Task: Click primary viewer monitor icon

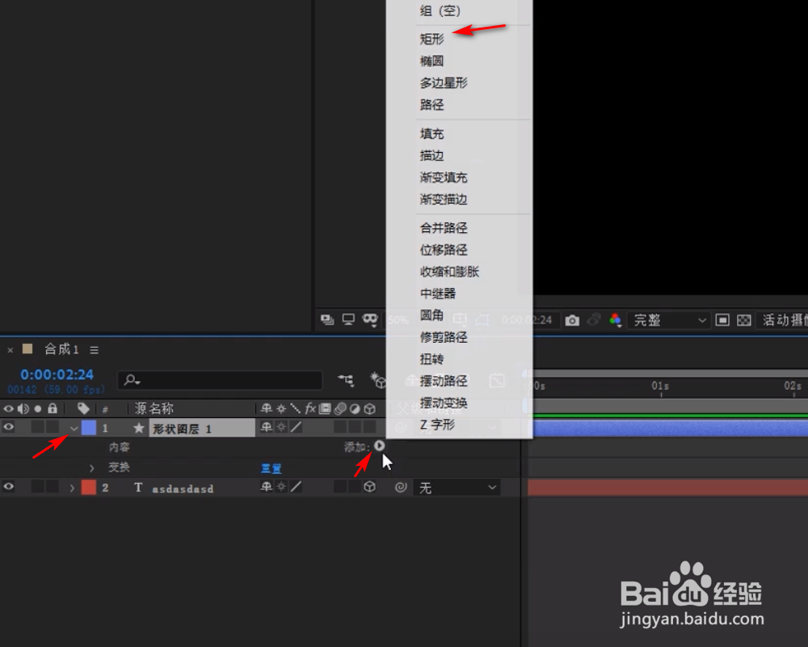Action: point(348,320)
